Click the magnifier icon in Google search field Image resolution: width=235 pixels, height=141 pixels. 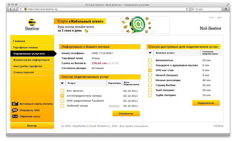(193, 9)
